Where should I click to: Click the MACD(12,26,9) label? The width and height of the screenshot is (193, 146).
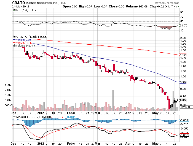pos(28,117)
